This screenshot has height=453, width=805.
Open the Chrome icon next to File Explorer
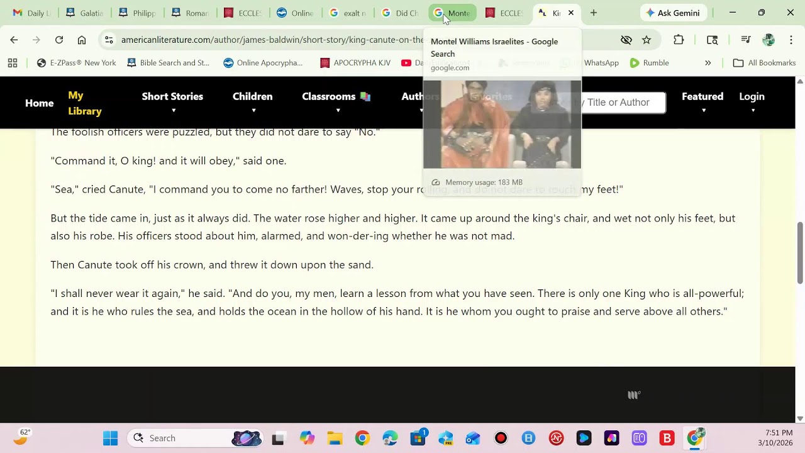click(x=362, y=438)
